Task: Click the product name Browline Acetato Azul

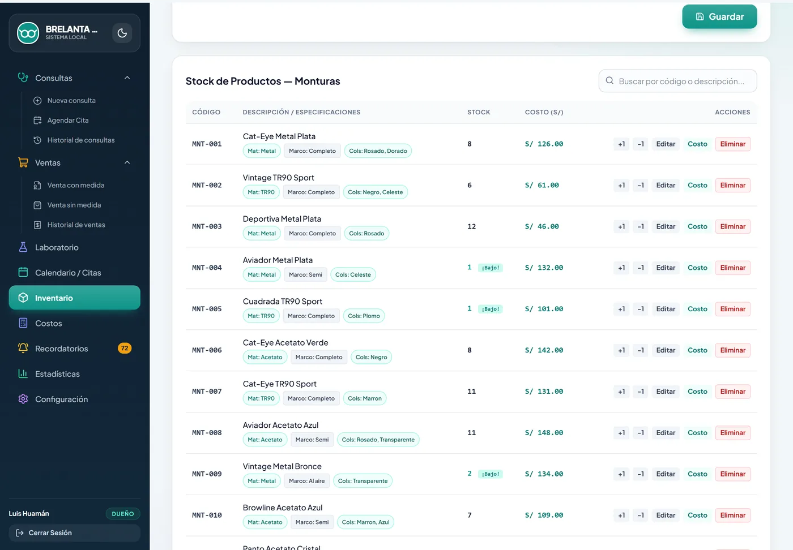Action: pyautogui.click(x=283, y=508)
